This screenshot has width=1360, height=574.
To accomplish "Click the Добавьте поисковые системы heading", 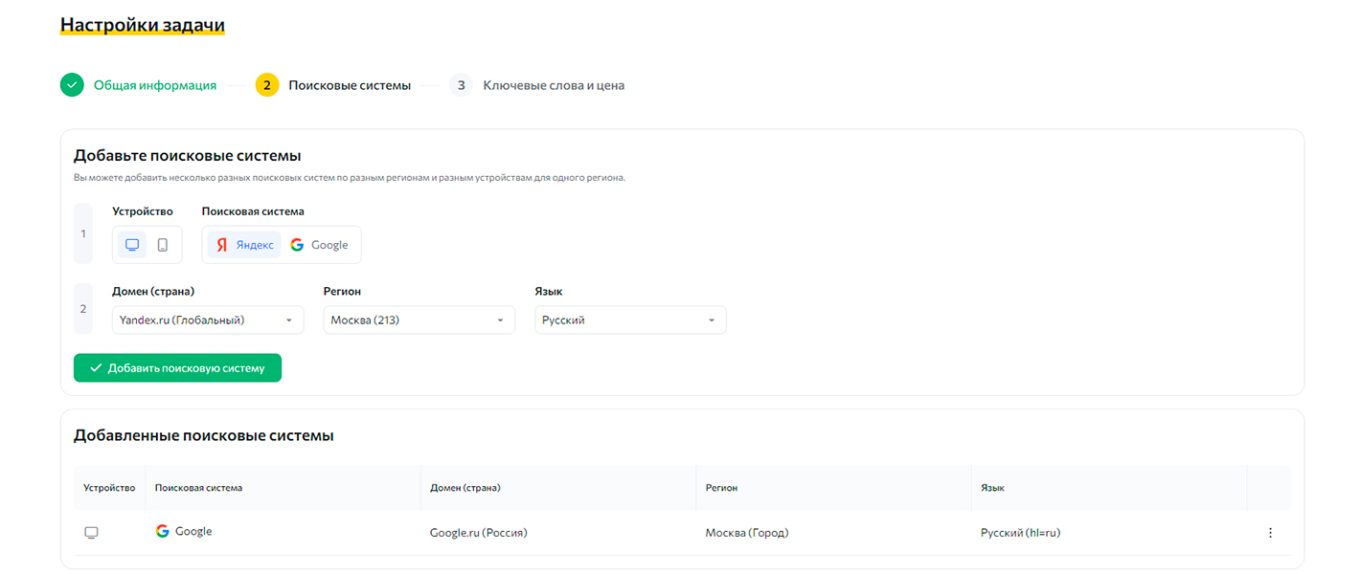I will [188, 156].
